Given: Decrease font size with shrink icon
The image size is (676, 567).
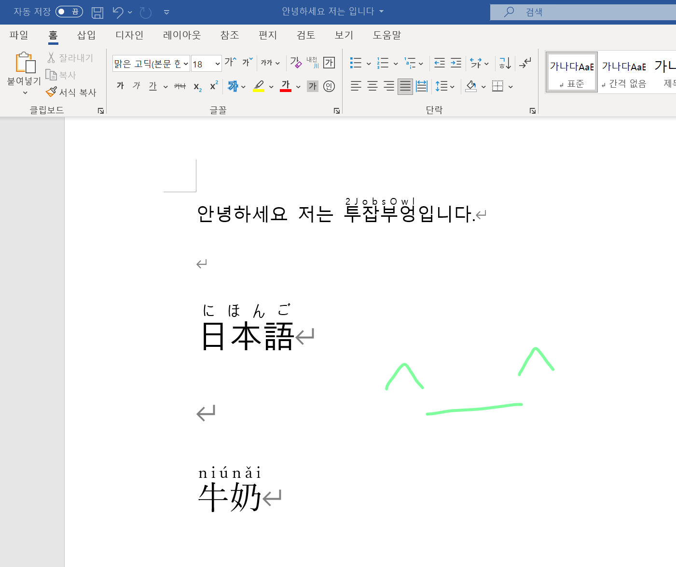Looking at the screenshot, I should tap(248, 62).
